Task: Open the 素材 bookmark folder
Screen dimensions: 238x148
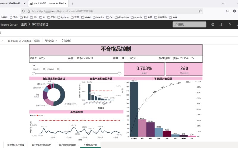Action: click(x=24, y=17)
